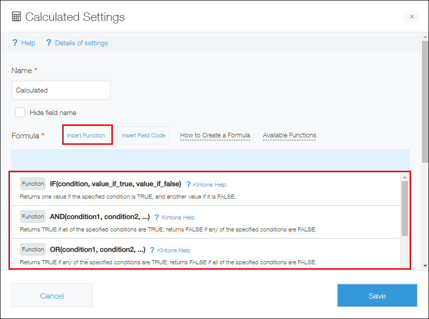429x319 pixels.
Task: Click the question mark icon beside Details of settings
Action: pos(48,43)
